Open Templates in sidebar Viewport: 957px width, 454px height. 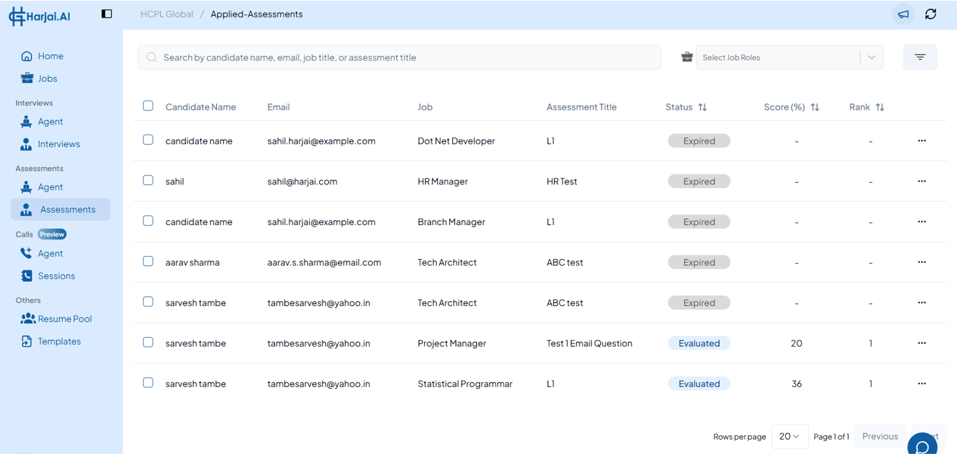click(x=51, y=341)
